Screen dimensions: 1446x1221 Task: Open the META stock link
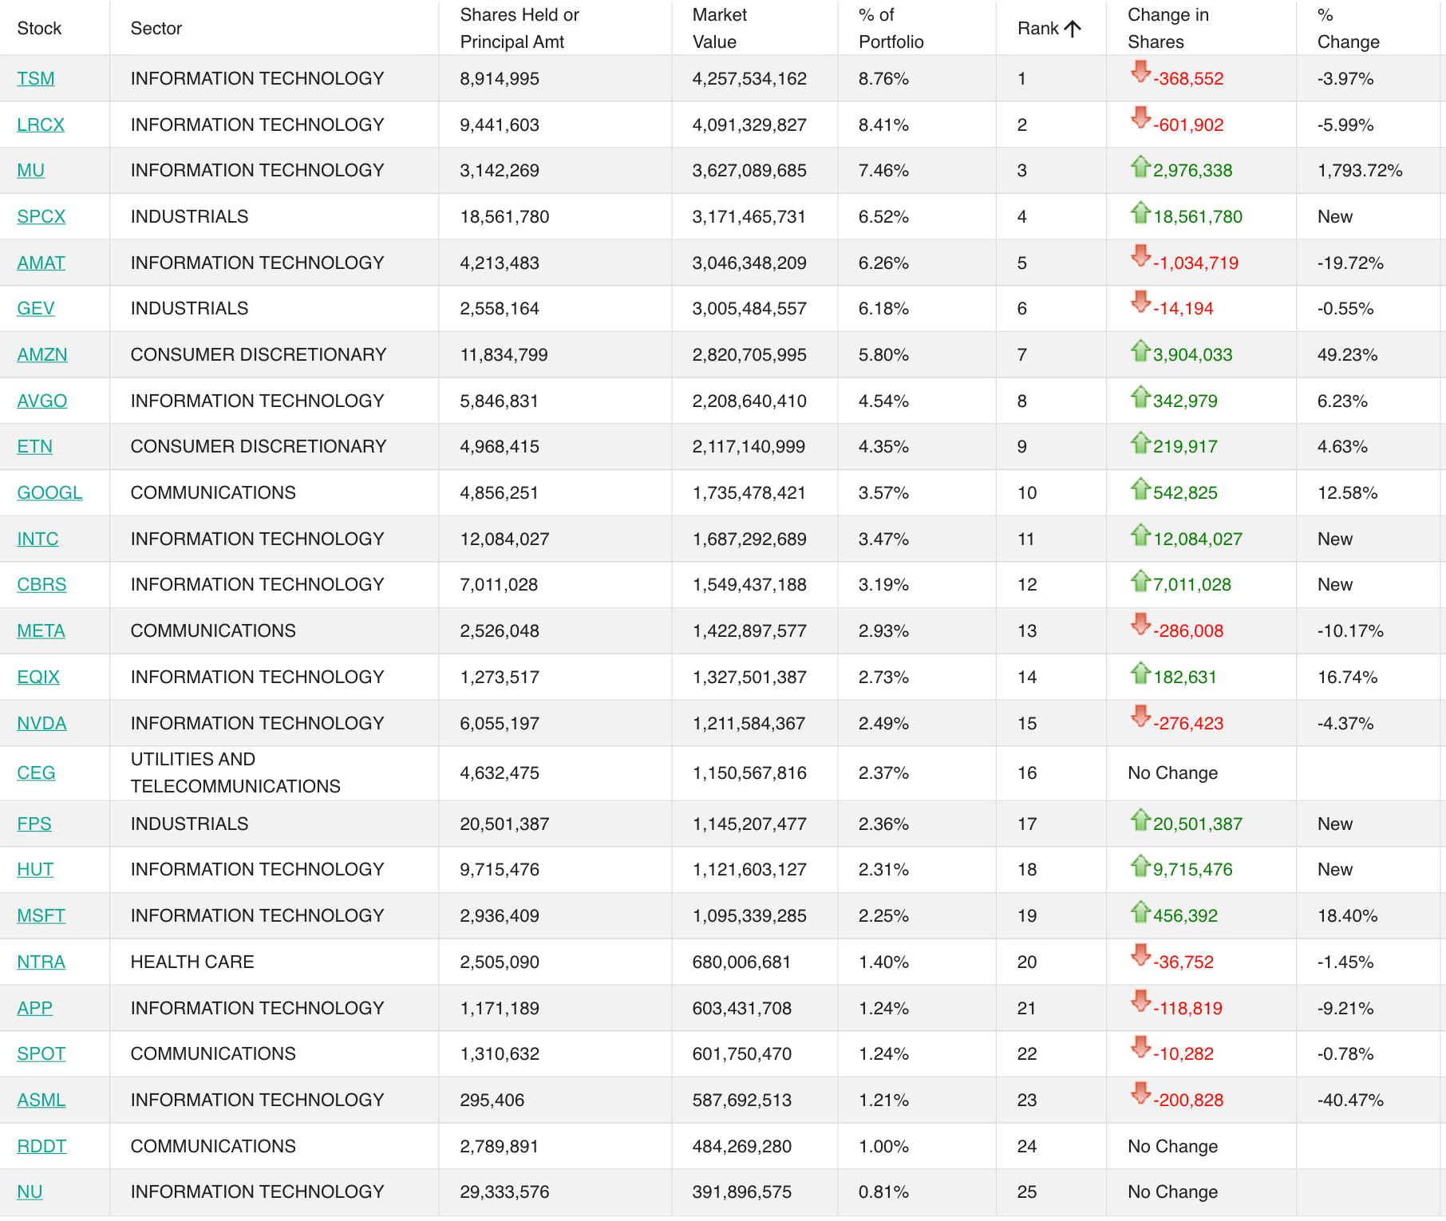pos(41,631)
